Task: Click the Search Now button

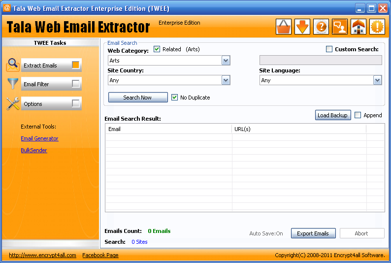Action: [138, 98]
